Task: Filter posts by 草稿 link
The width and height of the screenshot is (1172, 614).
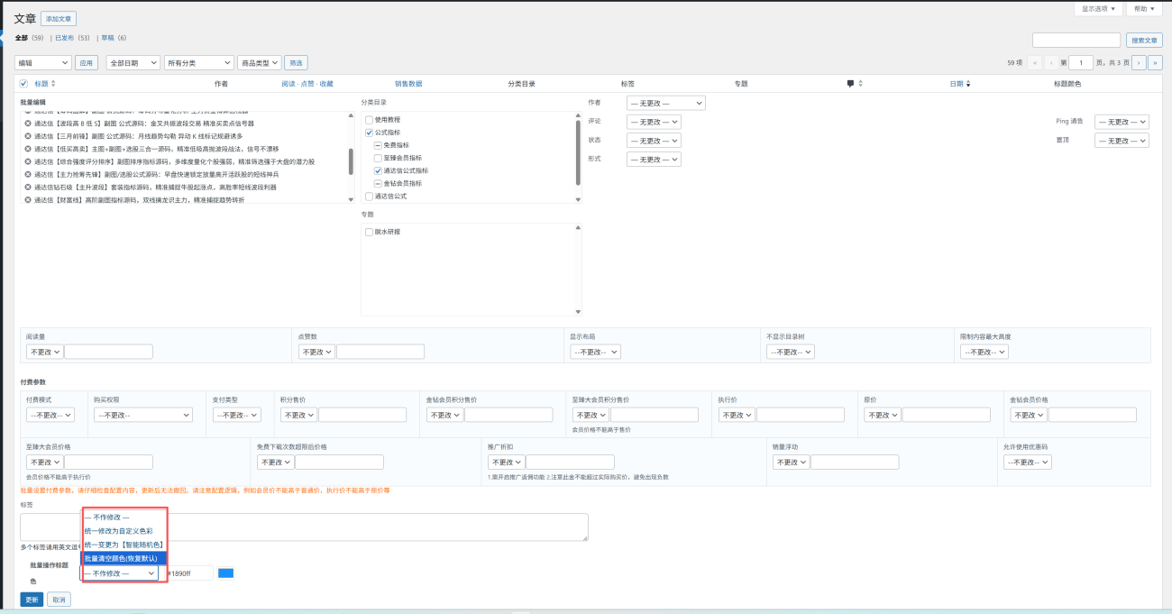Action: [x=107, y=38]
